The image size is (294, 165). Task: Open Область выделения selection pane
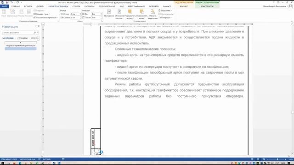click(153, 14)
